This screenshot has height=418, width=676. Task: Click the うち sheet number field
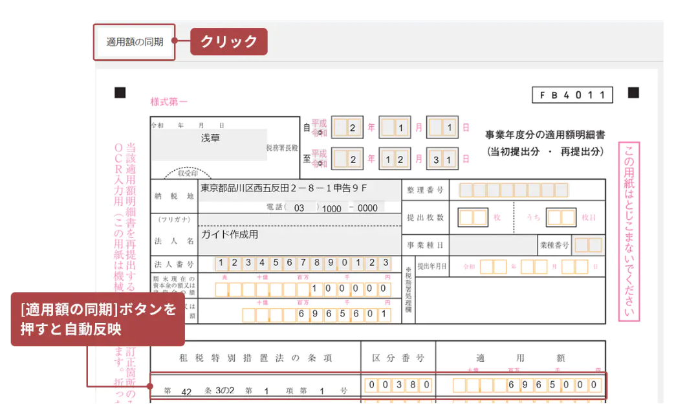click(x=561, y=217)
